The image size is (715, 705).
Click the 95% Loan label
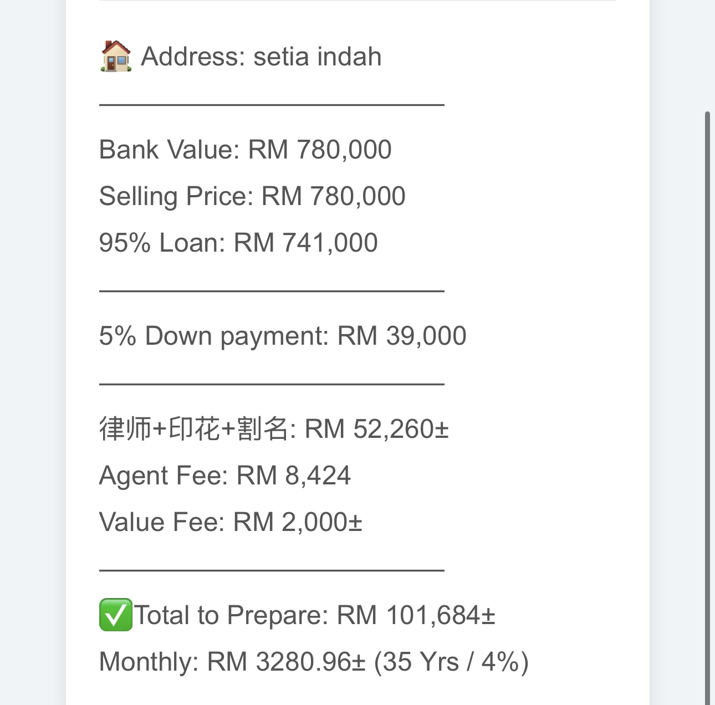(162, 243)
